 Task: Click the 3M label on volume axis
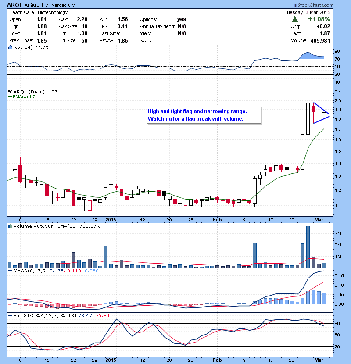pos(338,234)
